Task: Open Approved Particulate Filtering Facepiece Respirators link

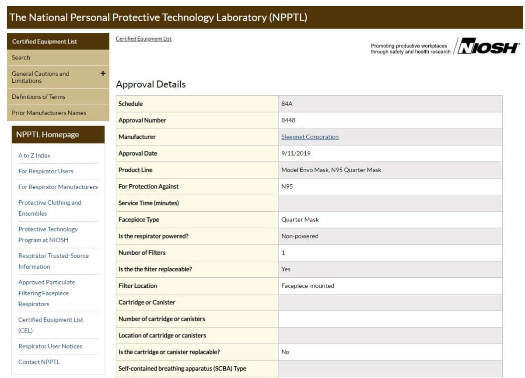Action: [47, 293]
